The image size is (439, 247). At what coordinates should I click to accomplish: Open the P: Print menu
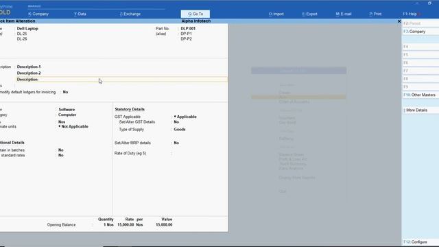[375, 14]
